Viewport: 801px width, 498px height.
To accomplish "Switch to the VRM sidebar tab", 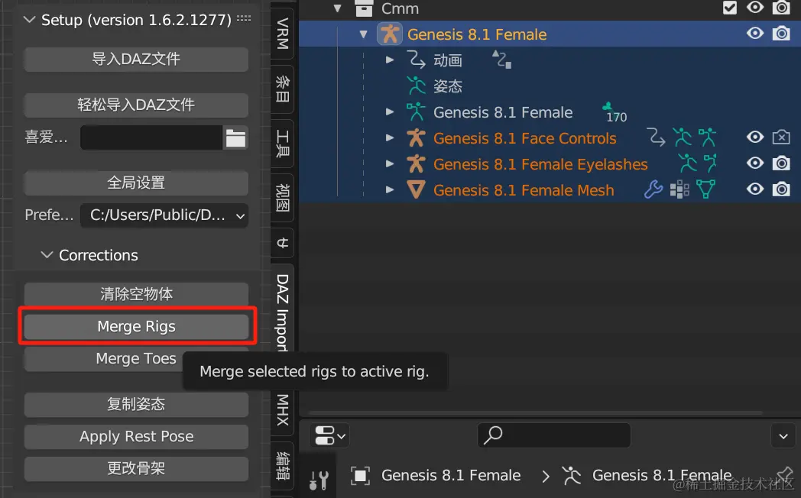I will click(282, 33).
